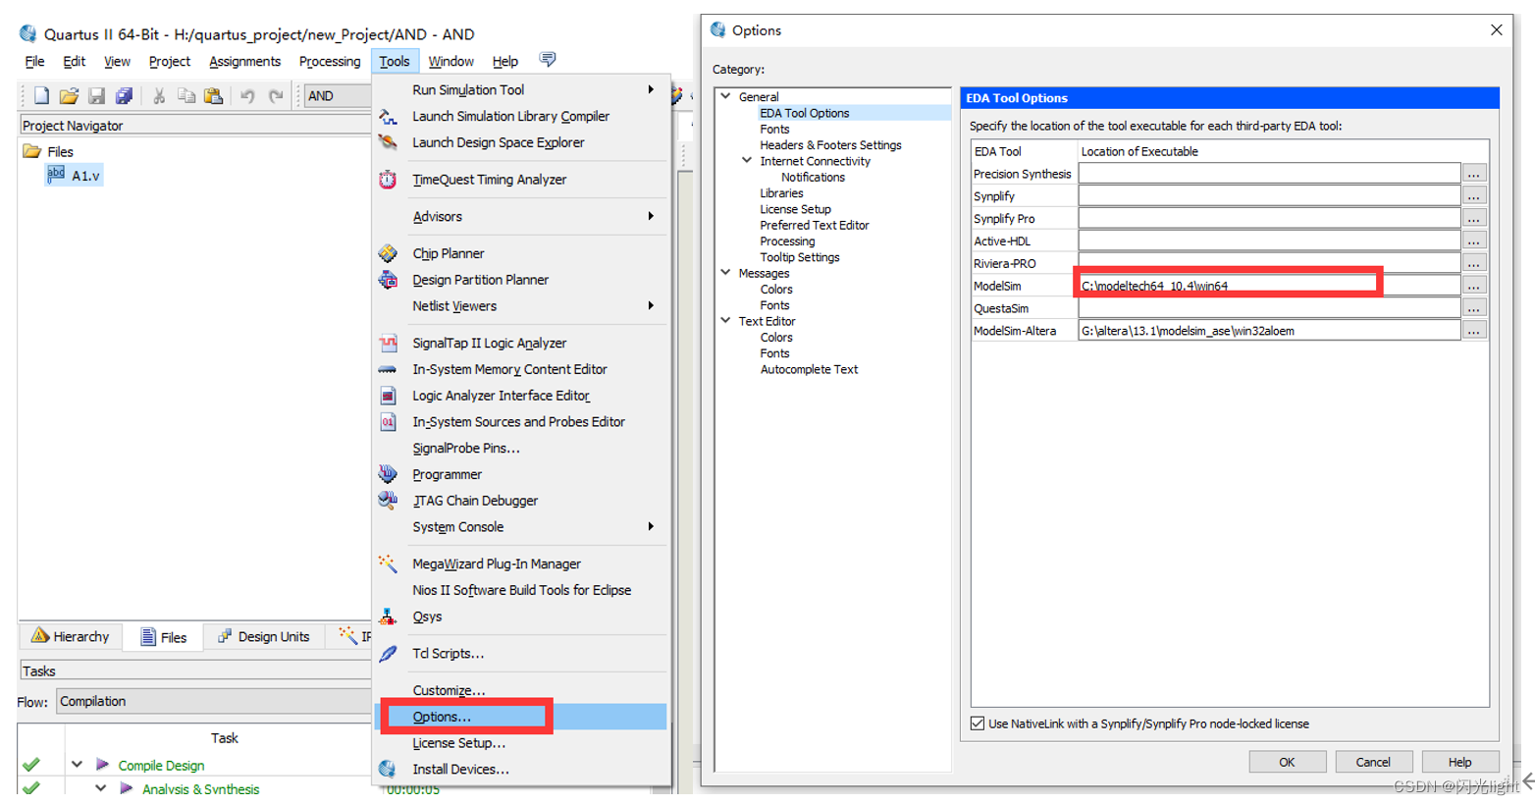
Task: Click the Design Partition Planner icon
Action: coord(388,280)
